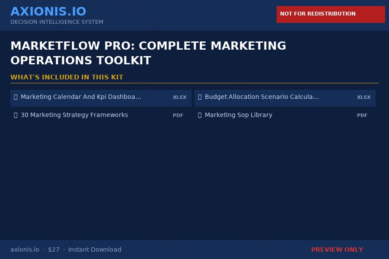Click the file icon beside Marketing Sop Library
This screenshot has height=259, width=389.
[200, 115]
